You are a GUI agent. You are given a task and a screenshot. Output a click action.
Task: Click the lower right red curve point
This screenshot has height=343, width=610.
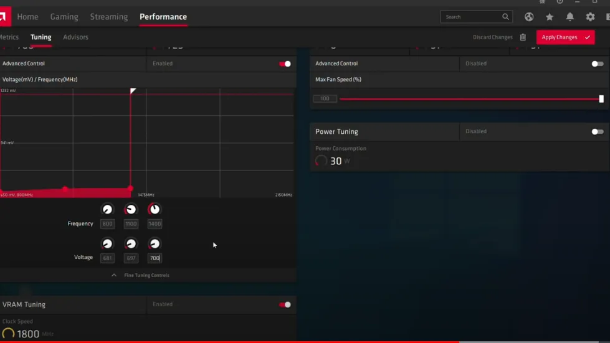coord(130,188)
